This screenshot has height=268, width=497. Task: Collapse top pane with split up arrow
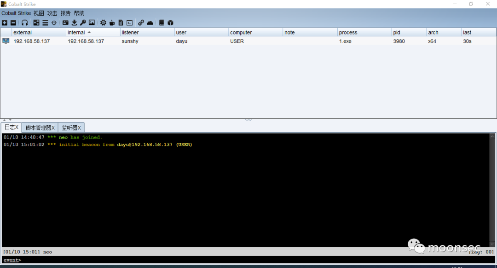tap(5, 120)
